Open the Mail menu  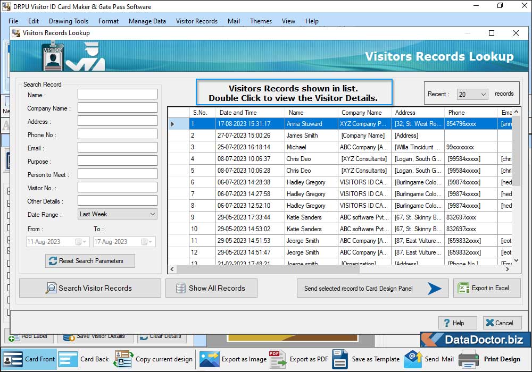point(234,21)
